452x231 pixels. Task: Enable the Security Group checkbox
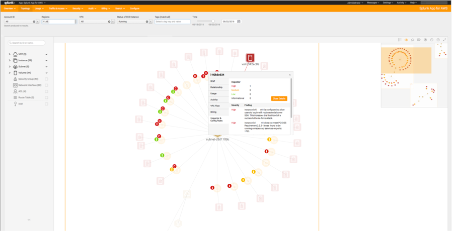click(46, 79)
